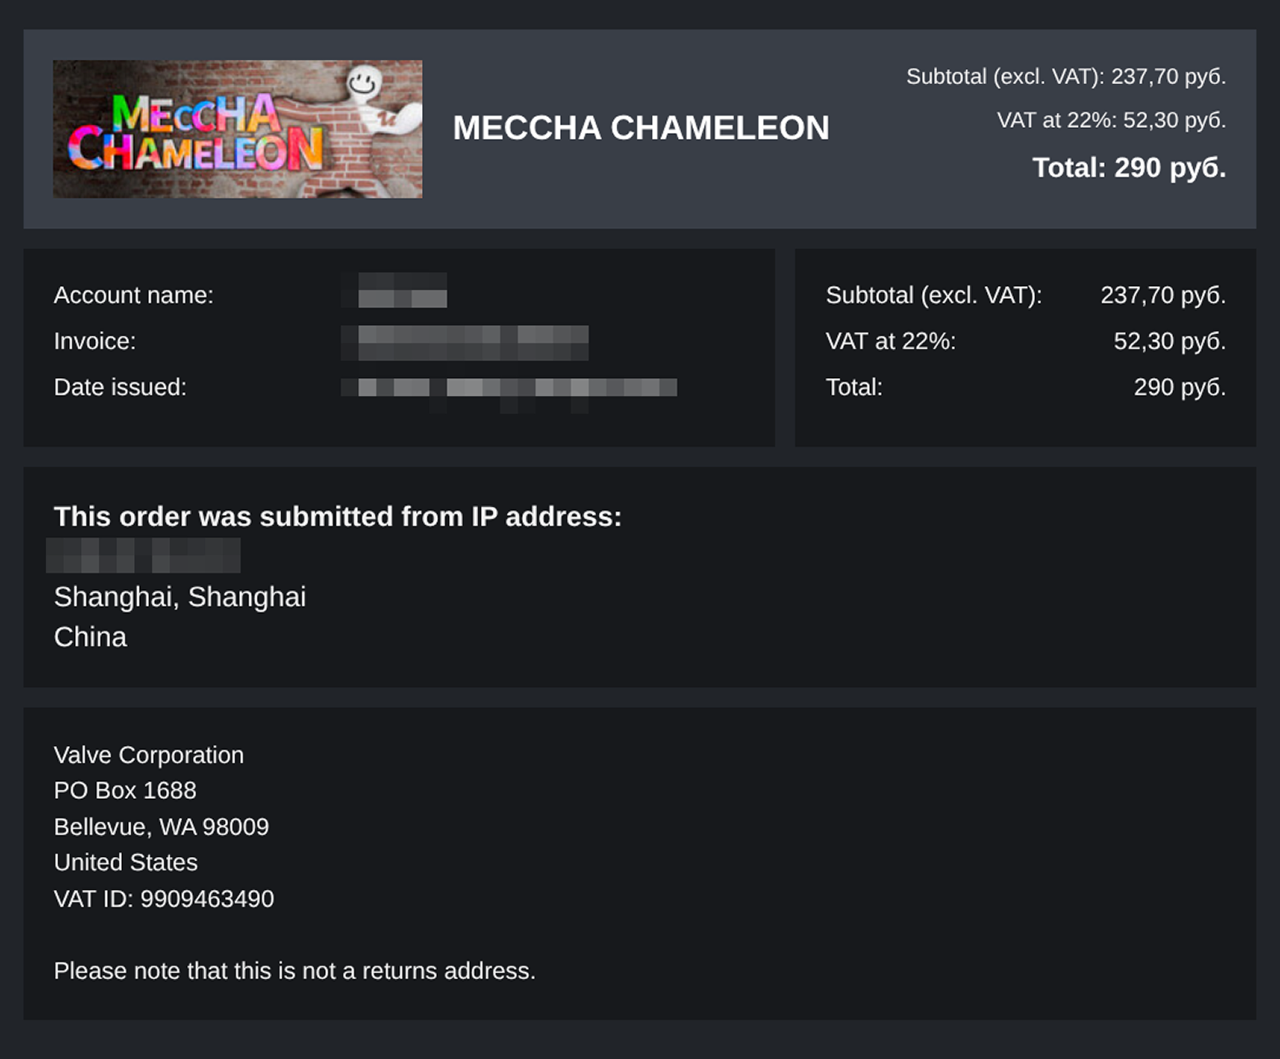Select the blurred invoice number
Image resolution: width=1280 pixels, height=1059 pixels.
[x=465, y=343]
